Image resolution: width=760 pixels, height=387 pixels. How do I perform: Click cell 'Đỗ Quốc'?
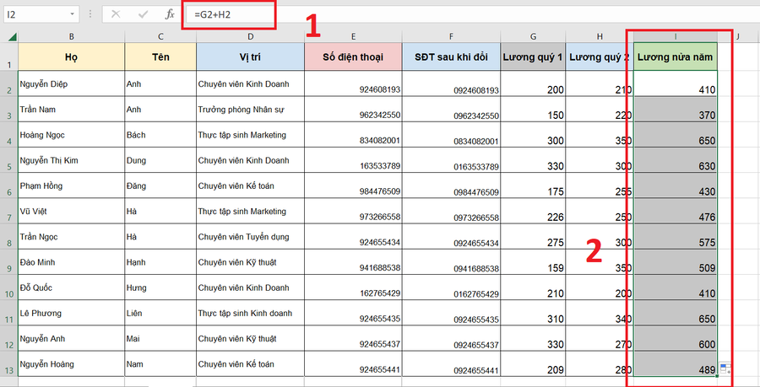coord(71,288)
